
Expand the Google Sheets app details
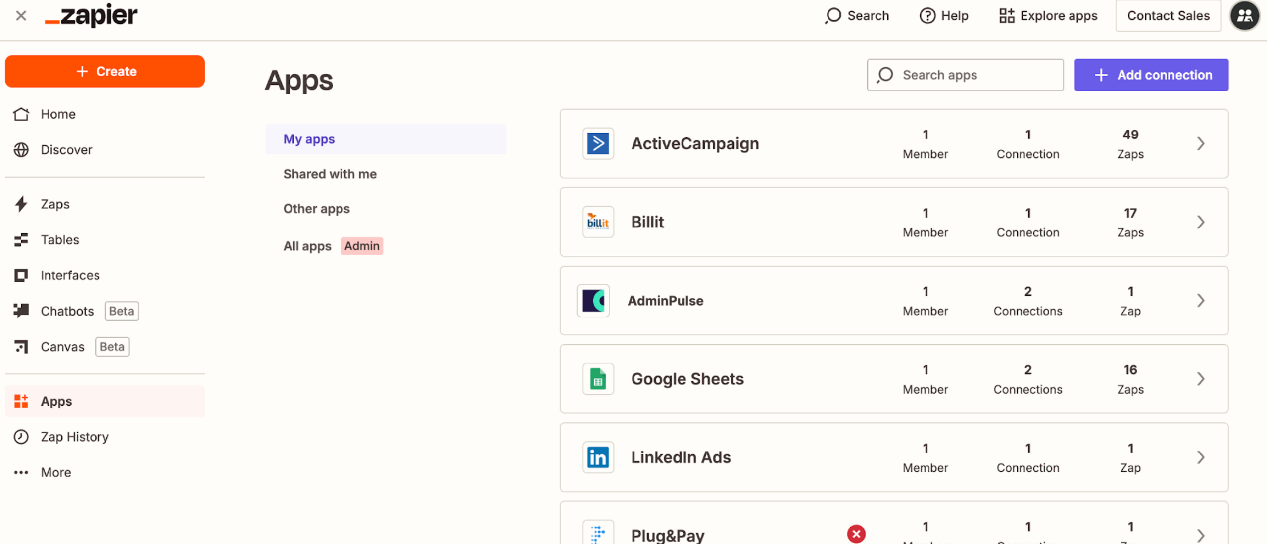click(x=1200, y=378)
